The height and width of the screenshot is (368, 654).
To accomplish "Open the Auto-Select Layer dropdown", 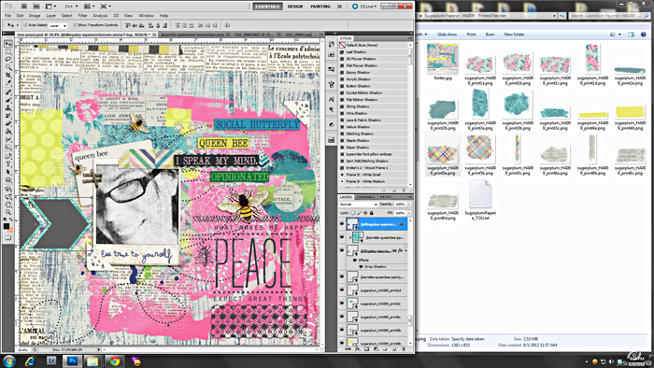I will [x=58, y=25].
